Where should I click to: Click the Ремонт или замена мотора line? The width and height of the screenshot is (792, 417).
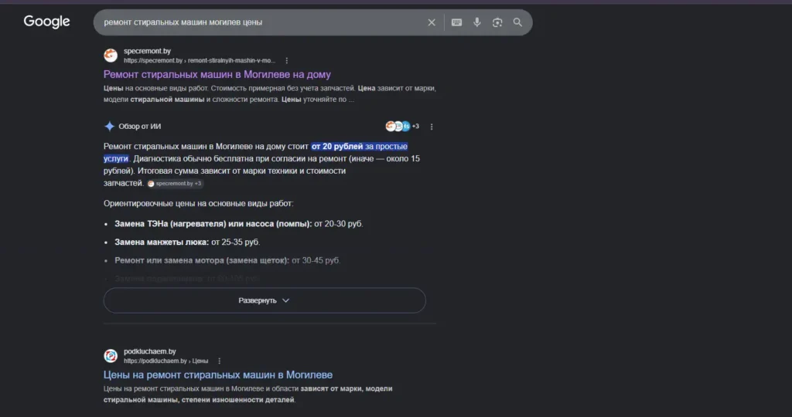point(227,261)
